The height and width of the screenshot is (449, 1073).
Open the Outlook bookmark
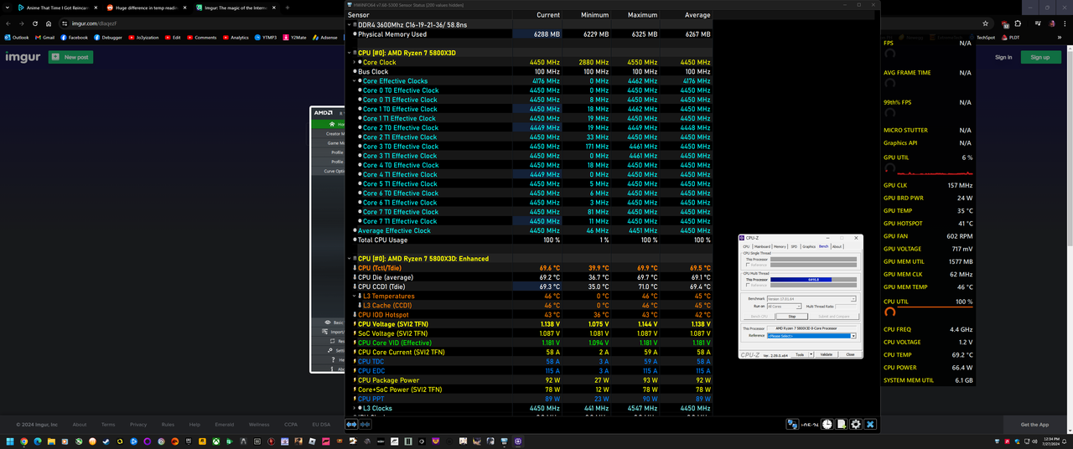pos(17,37)
